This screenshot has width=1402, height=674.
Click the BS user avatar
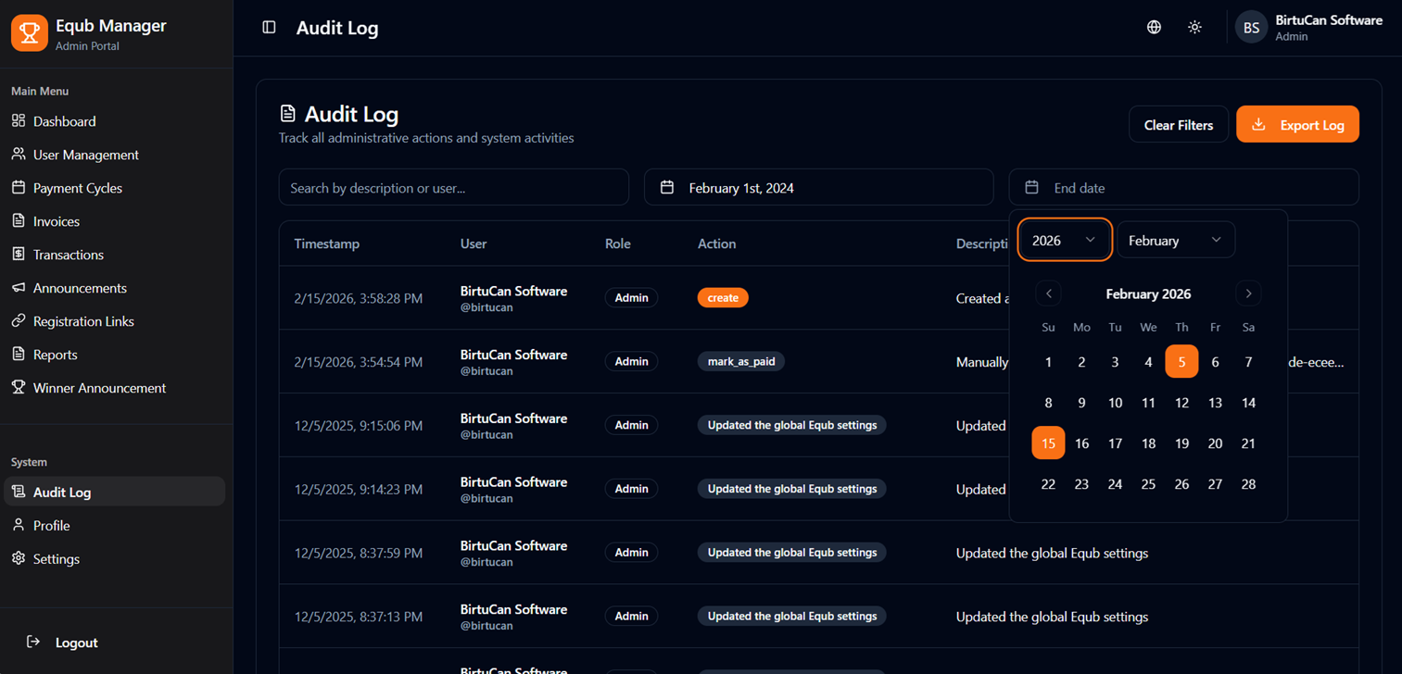click(x=1251, y=28)
